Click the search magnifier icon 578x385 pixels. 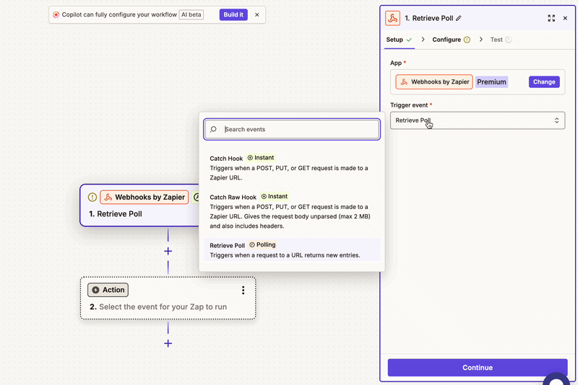[x=213, y=130]
